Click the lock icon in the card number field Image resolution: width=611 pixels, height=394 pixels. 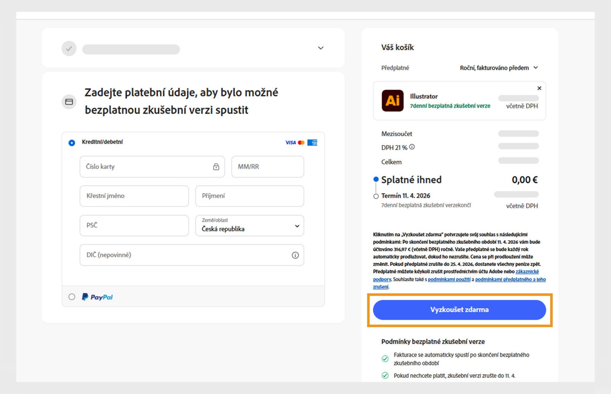[216, 166]
